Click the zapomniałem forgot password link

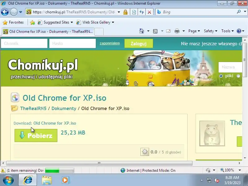110,43
